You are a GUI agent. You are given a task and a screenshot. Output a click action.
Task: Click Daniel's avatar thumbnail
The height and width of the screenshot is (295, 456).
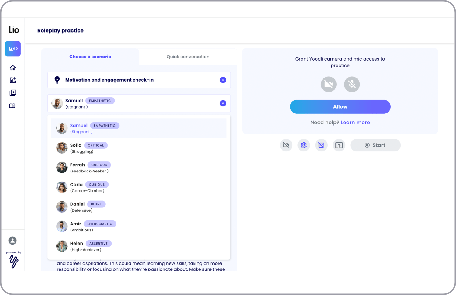[x=62, y=207]
